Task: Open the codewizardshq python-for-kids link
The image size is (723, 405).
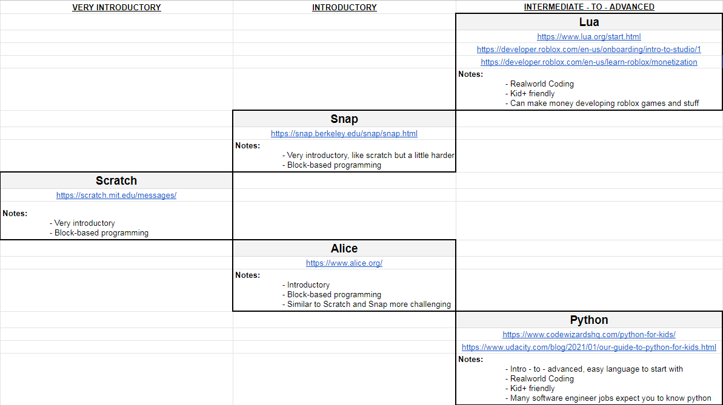Action: [x=588, y=335]
